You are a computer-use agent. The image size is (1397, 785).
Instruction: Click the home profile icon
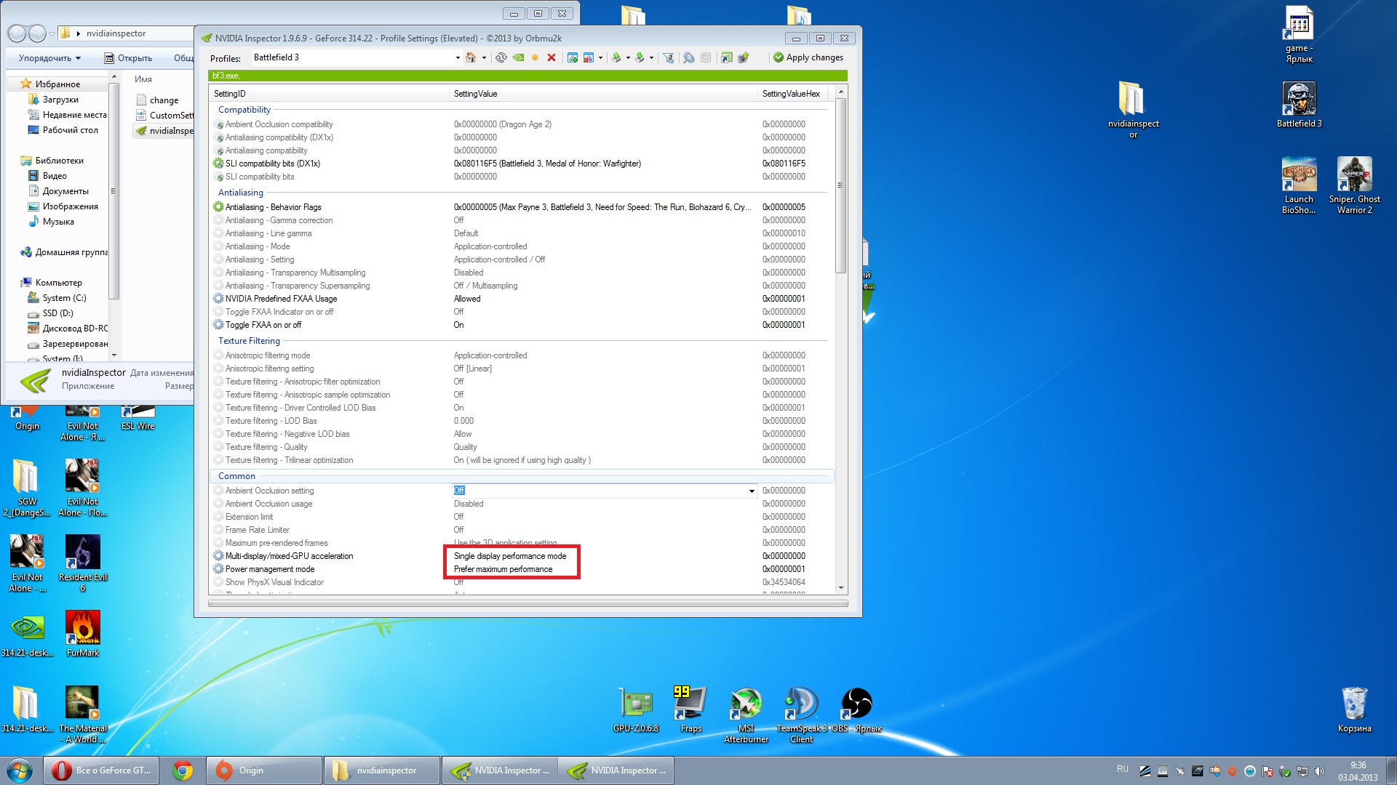[x=471, y=57]
